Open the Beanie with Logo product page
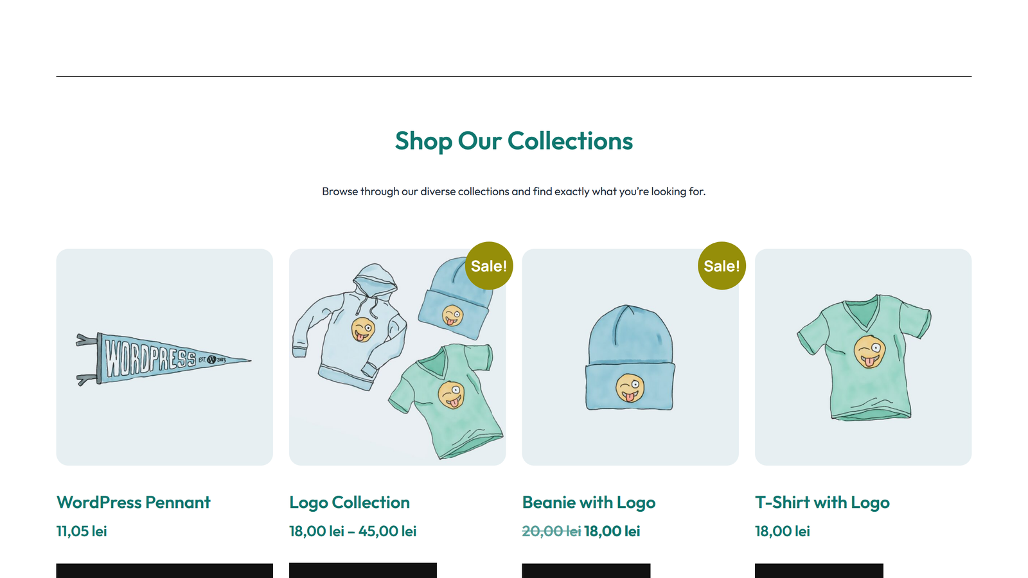Viewport: 1028px width, 578px height. [589, 502]
